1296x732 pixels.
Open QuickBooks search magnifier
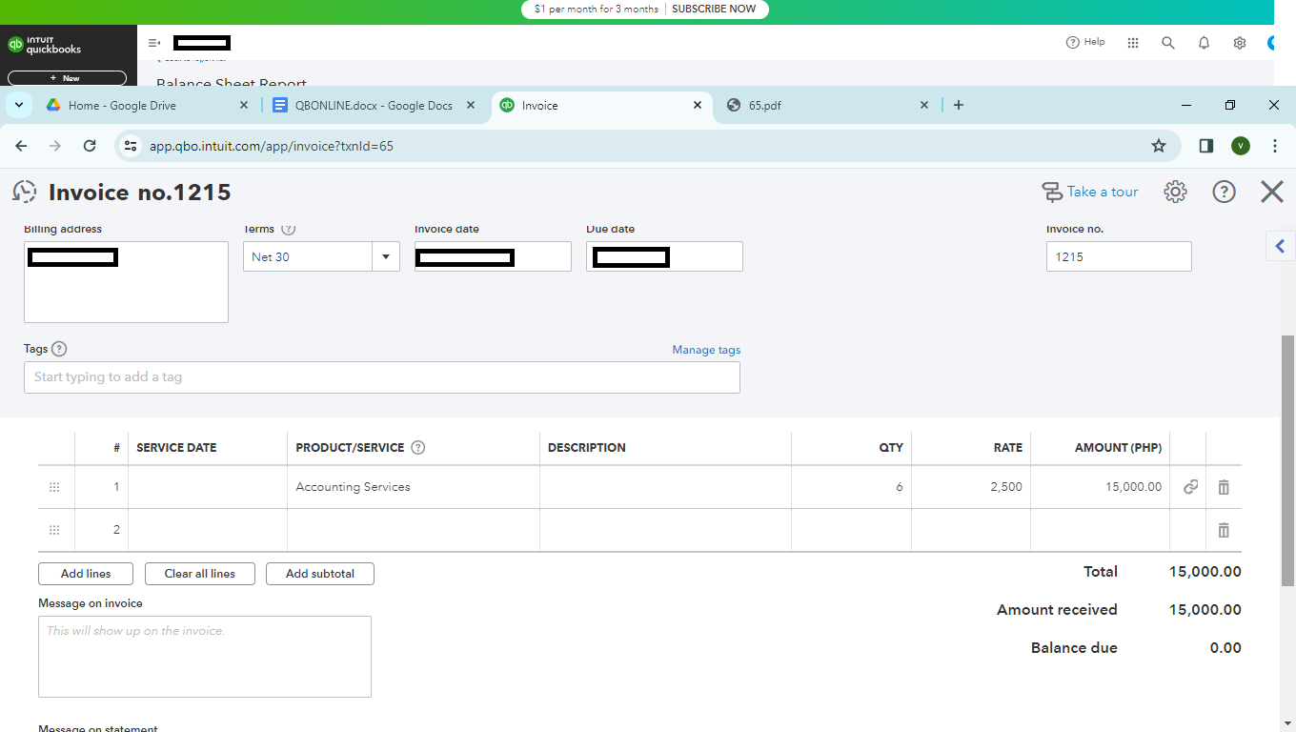coord(1168,43)
